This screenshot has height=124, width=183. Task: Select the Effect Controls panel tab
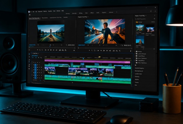click(45, 18)
